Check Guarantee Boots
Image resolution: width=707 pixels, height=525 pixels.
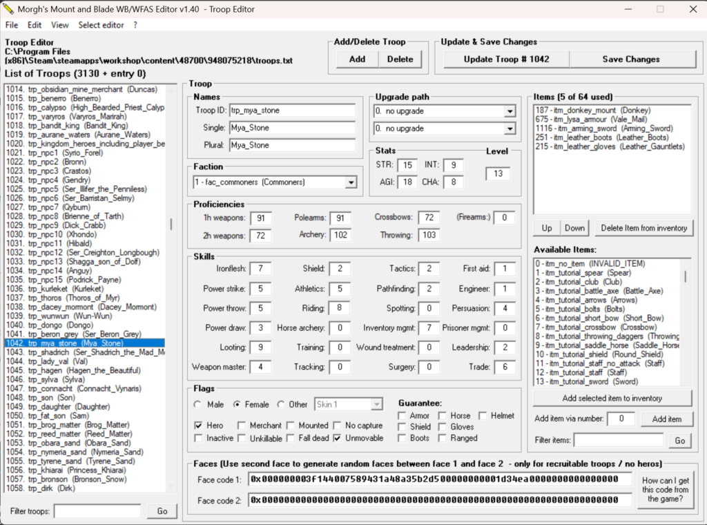tap(402, 438)
